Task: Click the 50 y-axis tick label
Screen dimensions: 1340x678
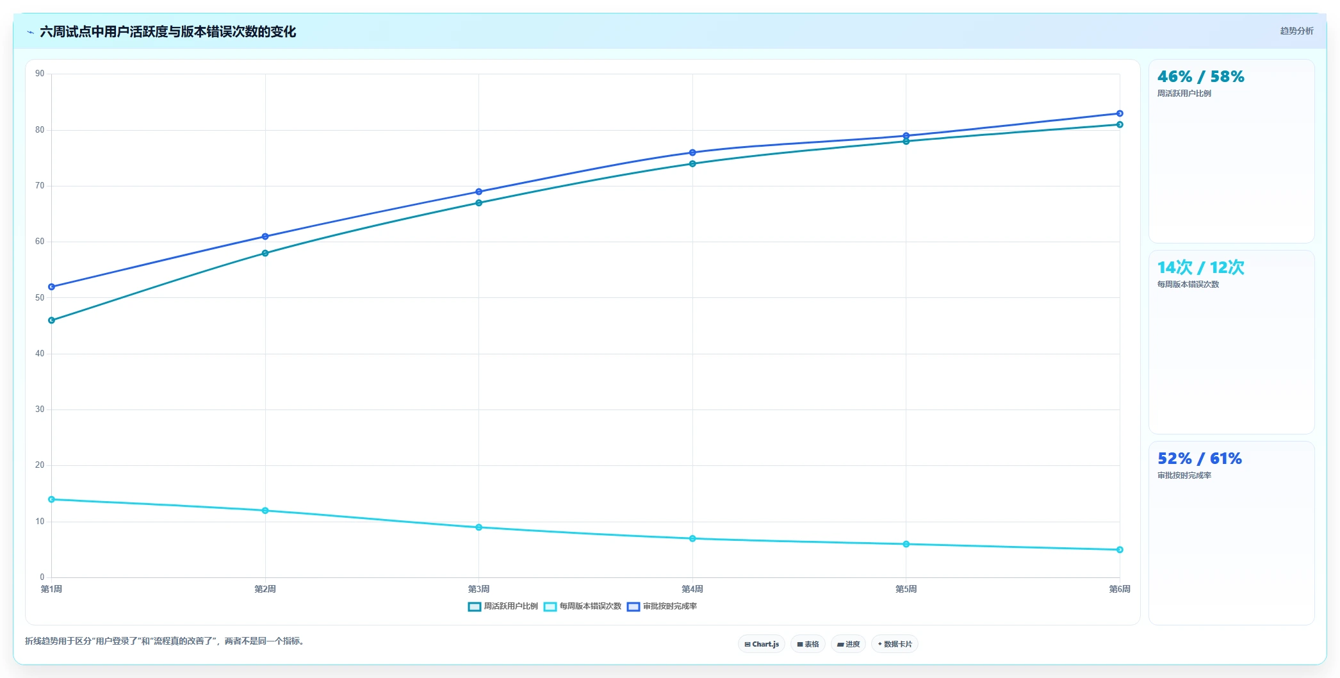Action: [40, 298]
